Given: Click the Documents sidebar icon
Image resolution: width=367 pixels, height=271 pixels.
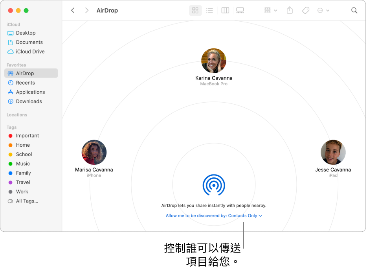Looking at the screenshot, I should pos(10,42).
